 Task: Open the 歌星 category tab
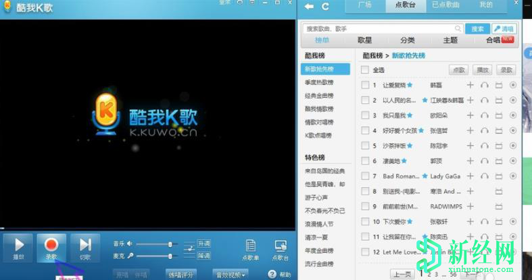(x=364, y=40)
